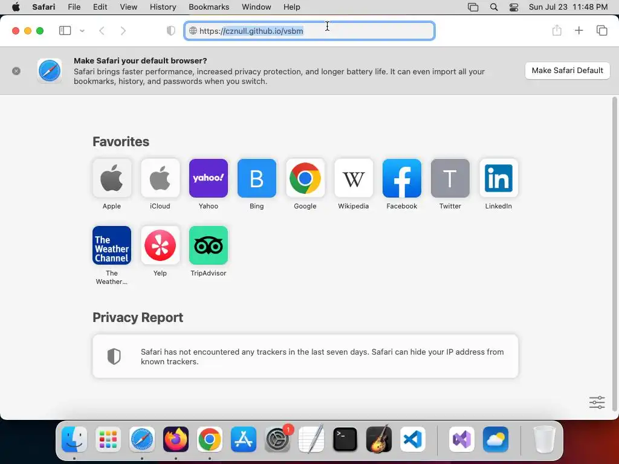Open the App Store from the Dock
Screen dimensions: 619x464
(244, 439)
